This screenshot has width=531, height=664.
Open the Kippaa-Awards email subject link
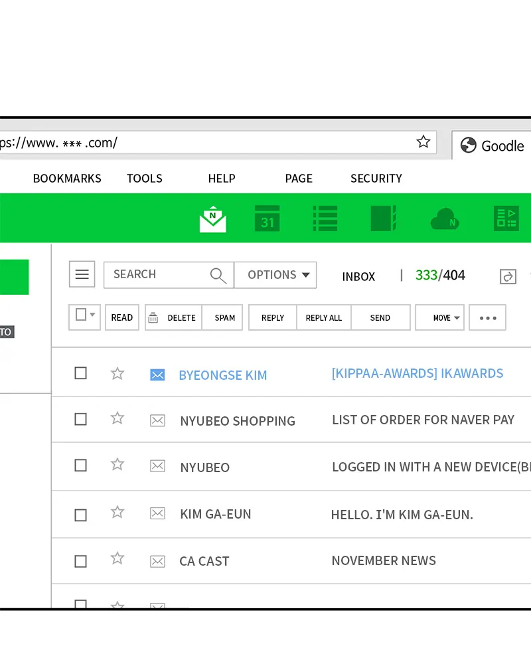tap(417, 374)
